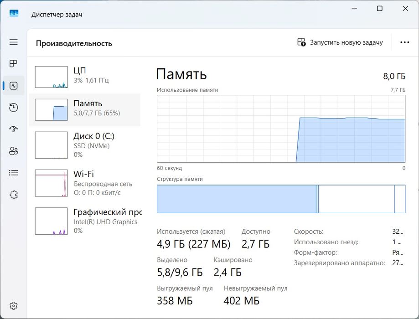This screenshot has width=419, height=319.
Task: Select ЦП performance item
Action: coord(85,77)
